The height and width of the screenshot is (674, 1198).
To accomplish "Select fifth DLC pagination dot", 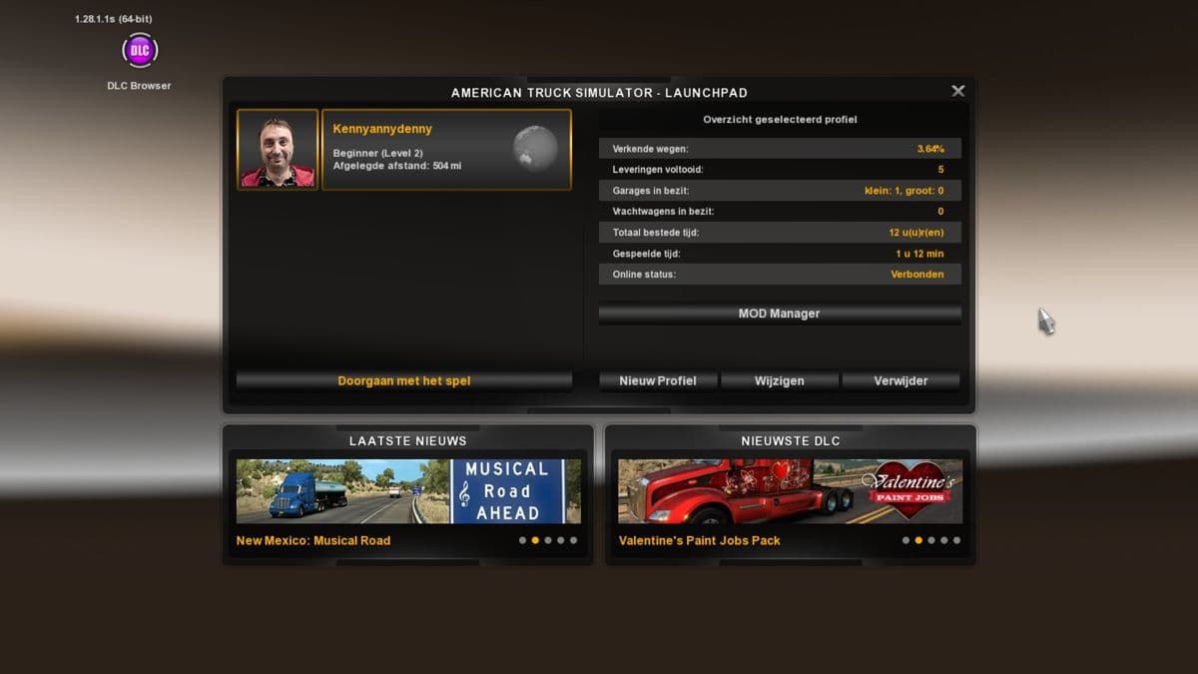I will [x=956, y=540].
